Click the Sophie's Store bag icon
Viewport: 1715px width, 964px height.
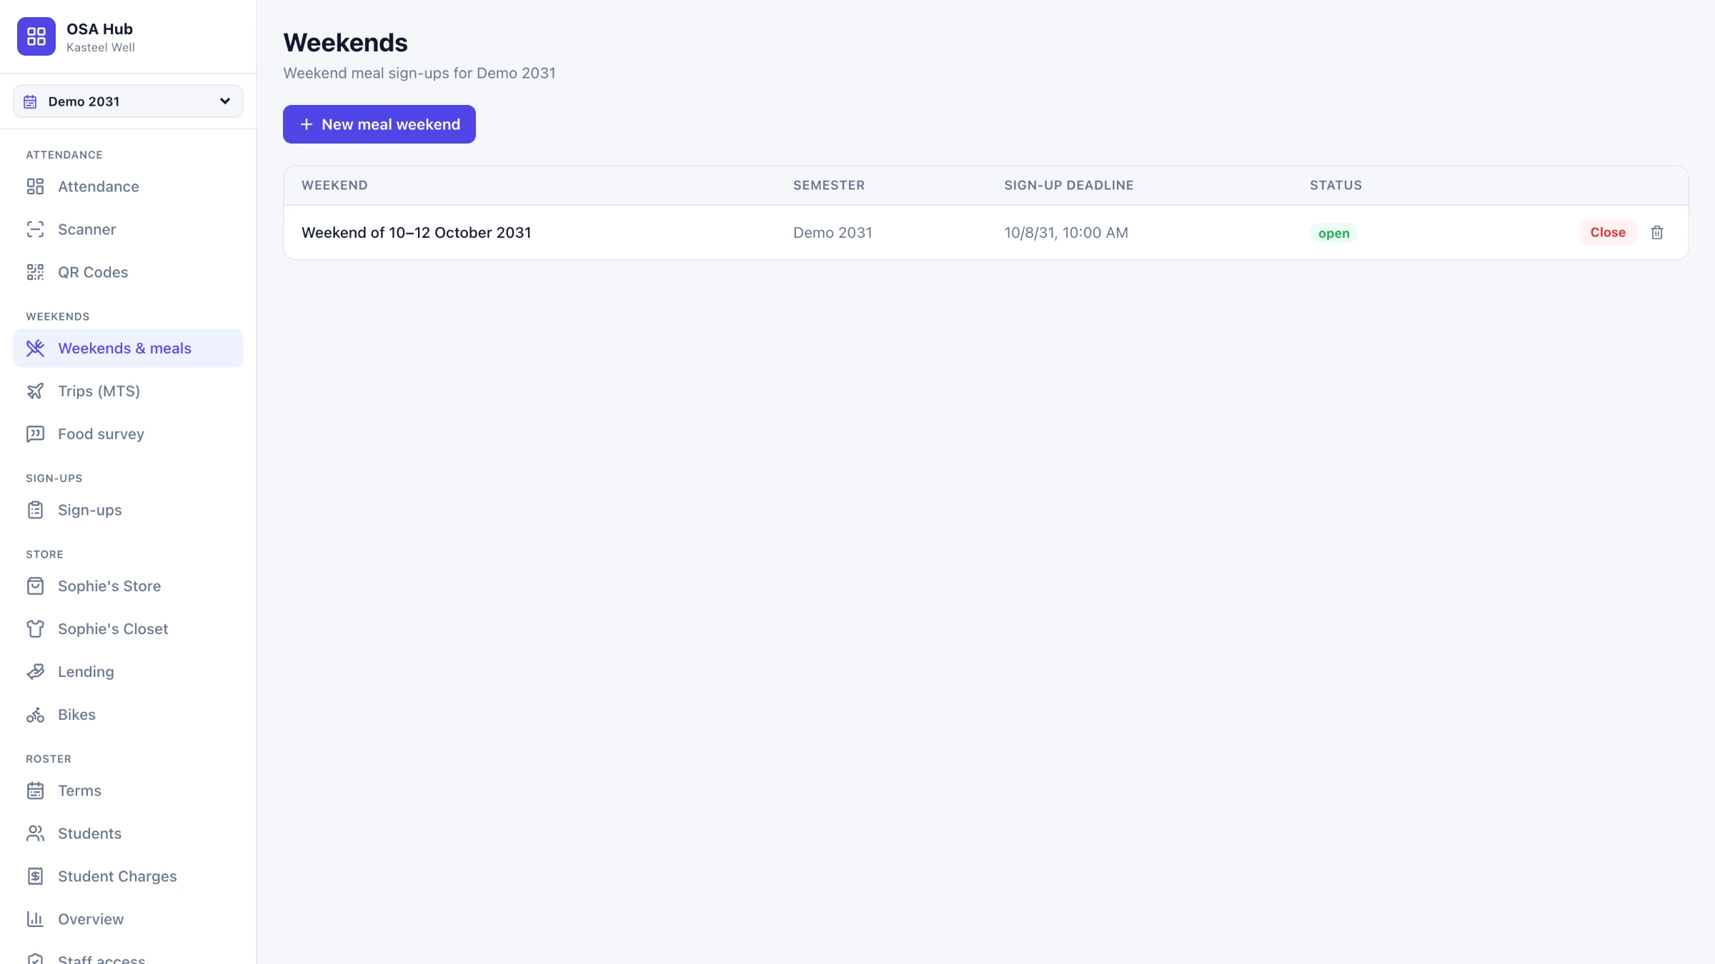(35, 586)
